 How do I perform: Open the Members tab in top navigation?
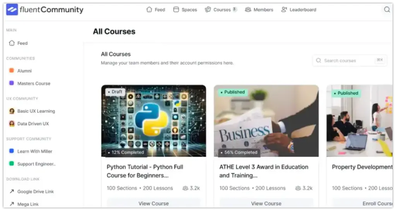pyautogui.click(x=259, y=10)
